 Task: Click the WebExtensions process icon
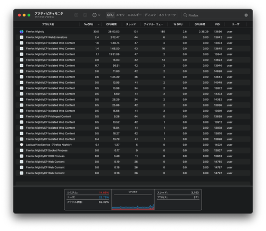point(21,37)
